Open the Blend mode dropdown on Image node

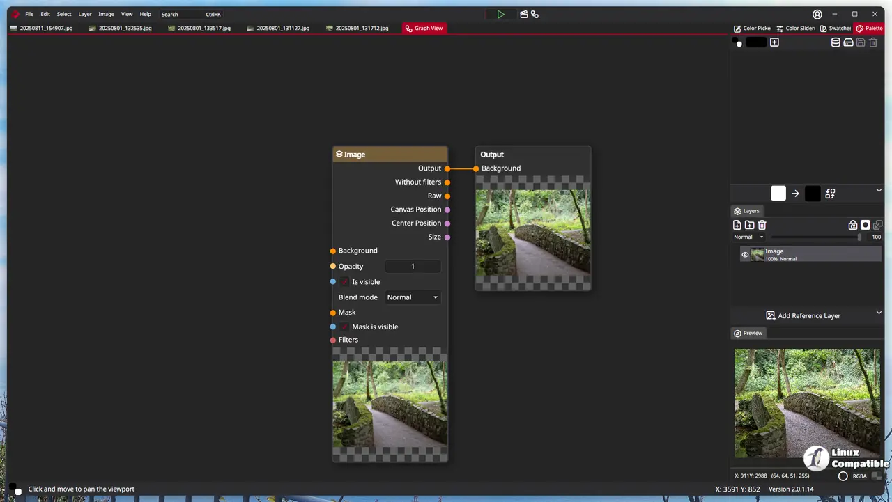[x=413, y=297]
